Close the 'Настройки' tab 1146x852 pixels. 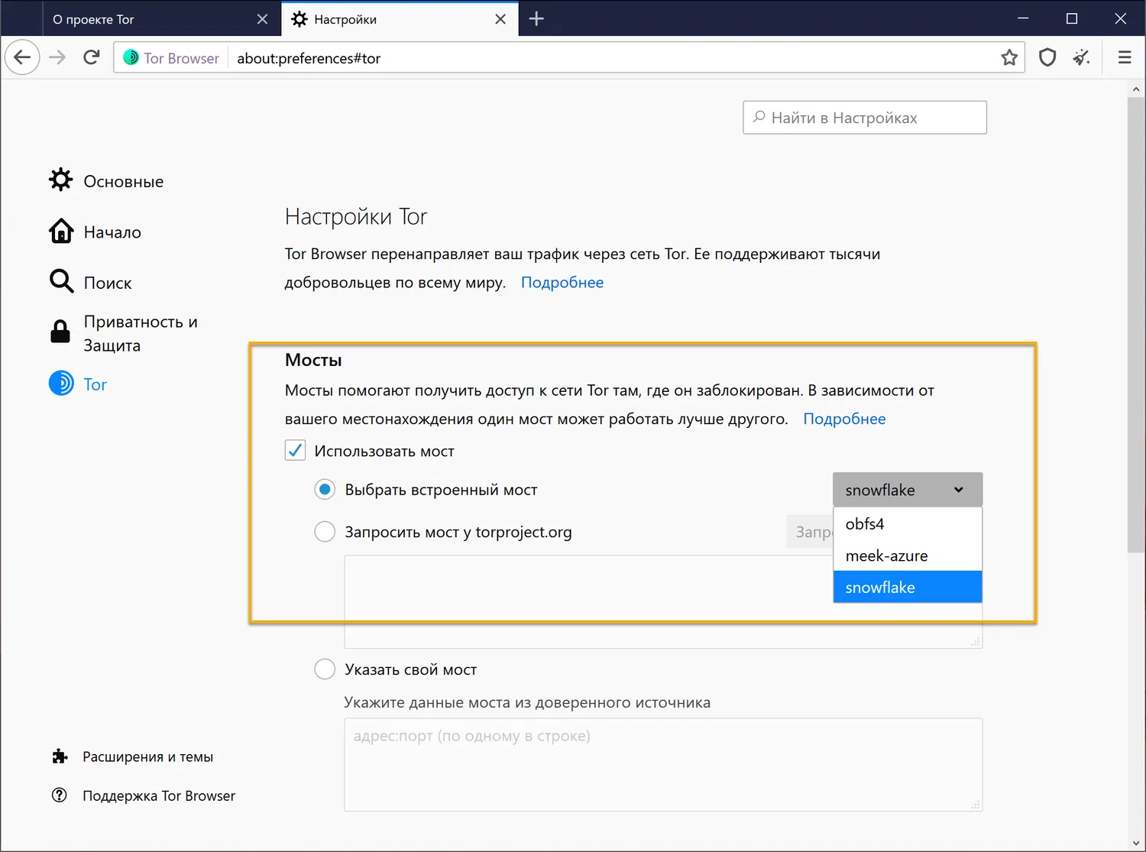500,19
